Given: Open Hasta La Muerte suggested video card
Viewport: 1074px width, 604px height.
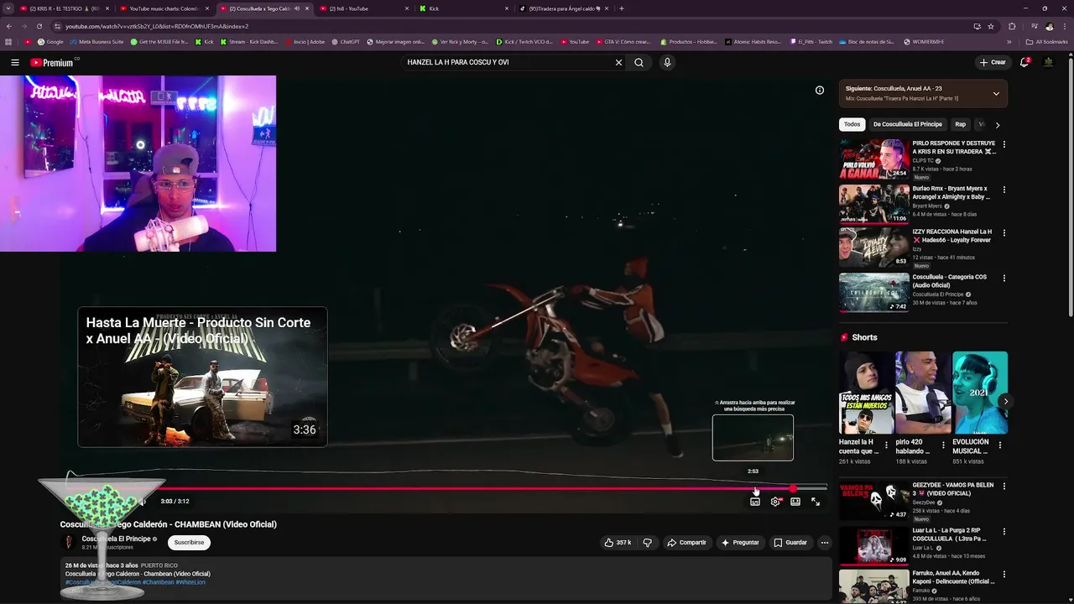Looking at the screenshot, I should pos(202,377).
